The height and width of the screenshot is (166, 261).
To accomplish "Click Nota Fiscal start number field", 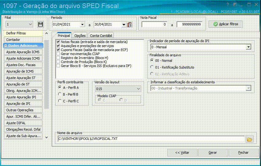I will point(154,24).
